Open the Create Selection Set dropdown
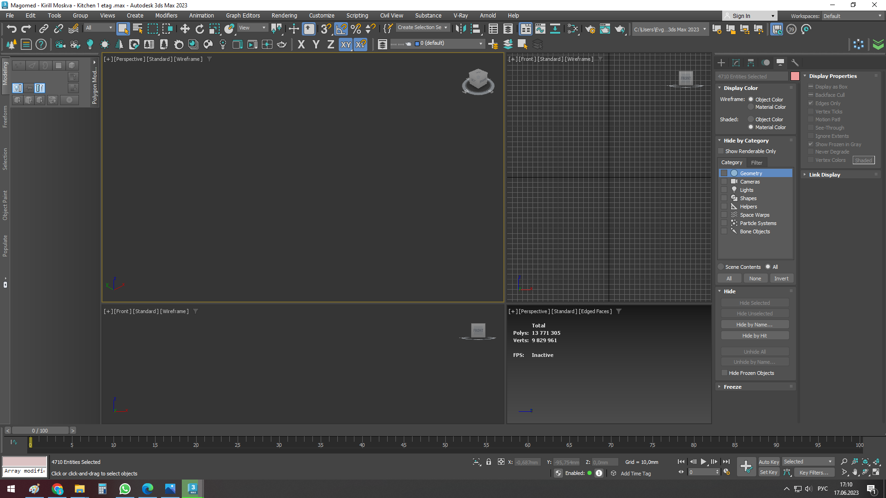 [x=422, y=28]
